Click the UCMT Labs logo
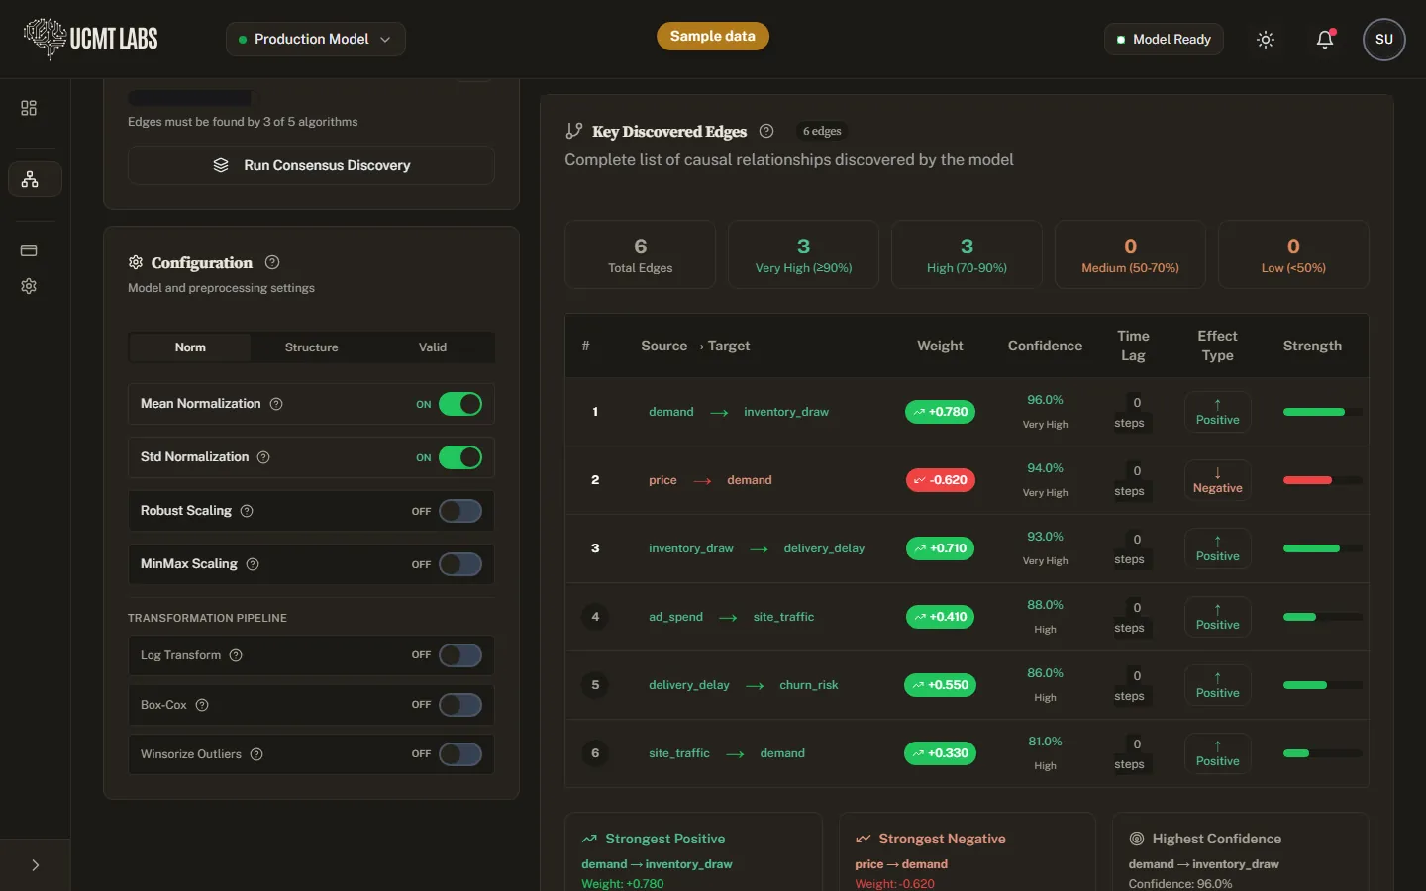Viewport: 1426px width, 891px height. (91, 39)
